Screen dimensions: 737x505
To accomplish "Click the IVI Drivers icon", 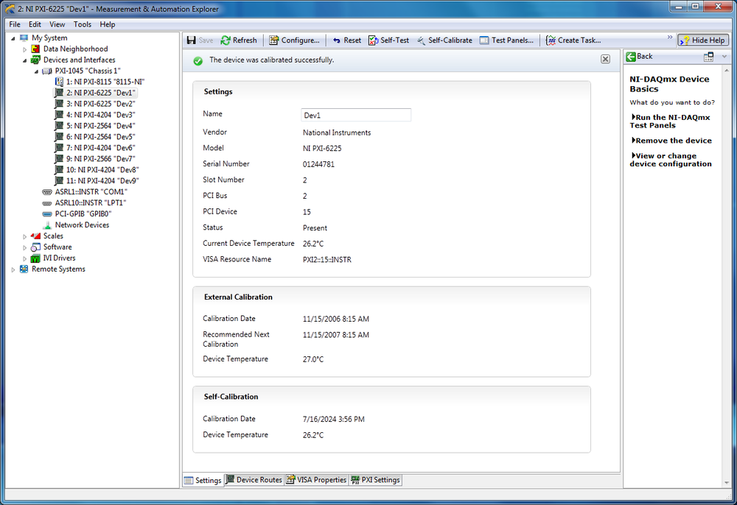I will click(35, 258).
